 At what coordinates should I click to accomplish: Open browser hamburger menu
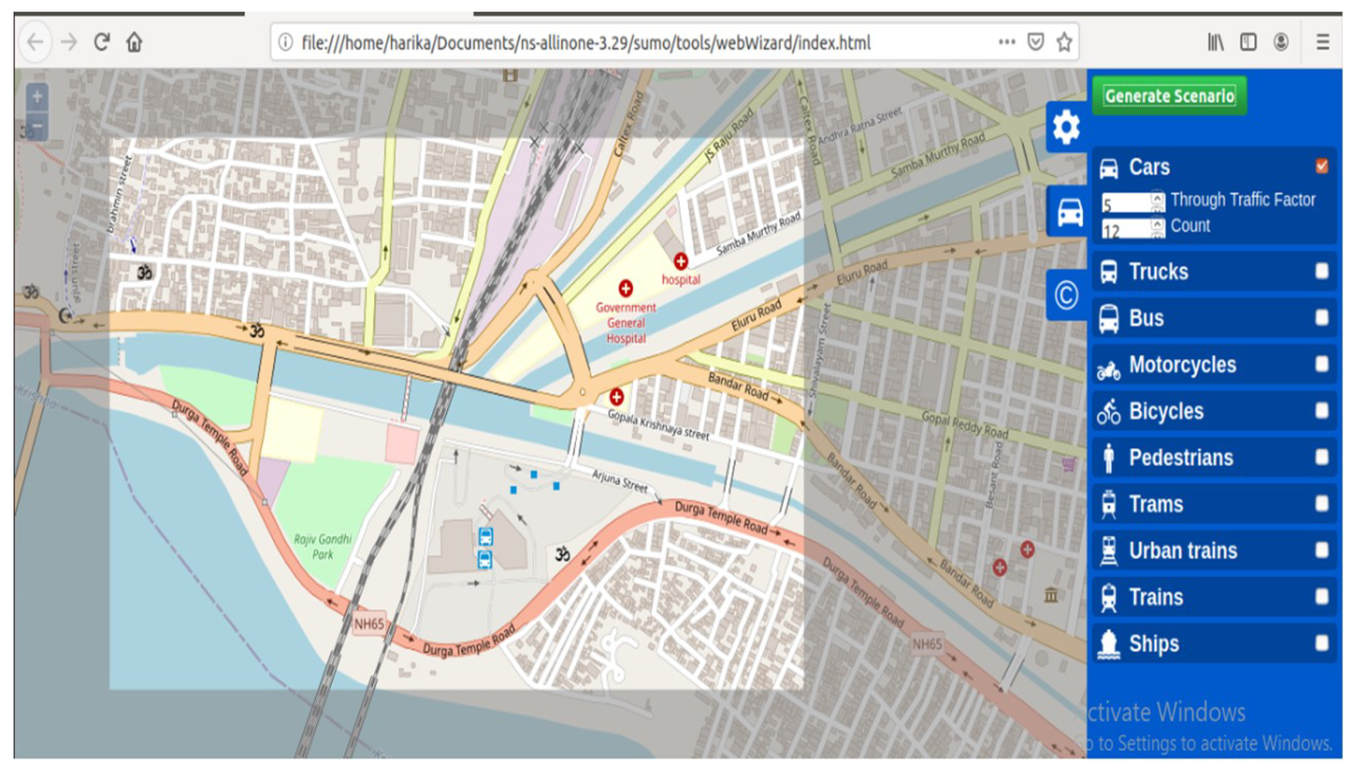[1323, 43]
